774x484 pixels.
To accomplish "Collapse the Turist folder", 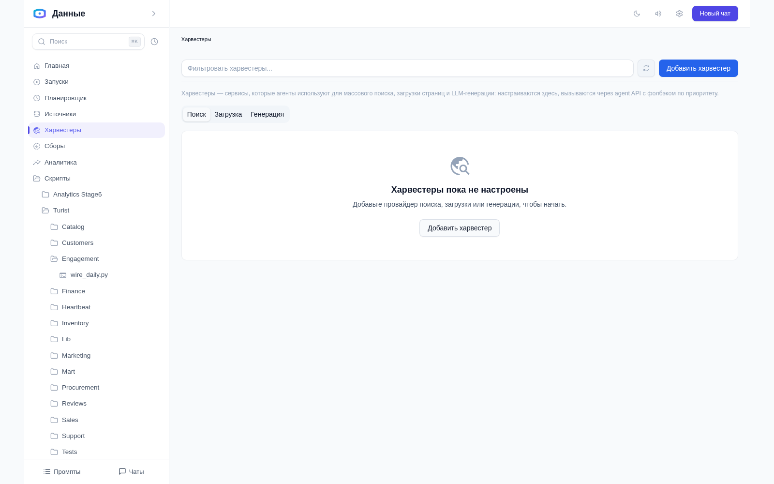I will tap(101, 211).
